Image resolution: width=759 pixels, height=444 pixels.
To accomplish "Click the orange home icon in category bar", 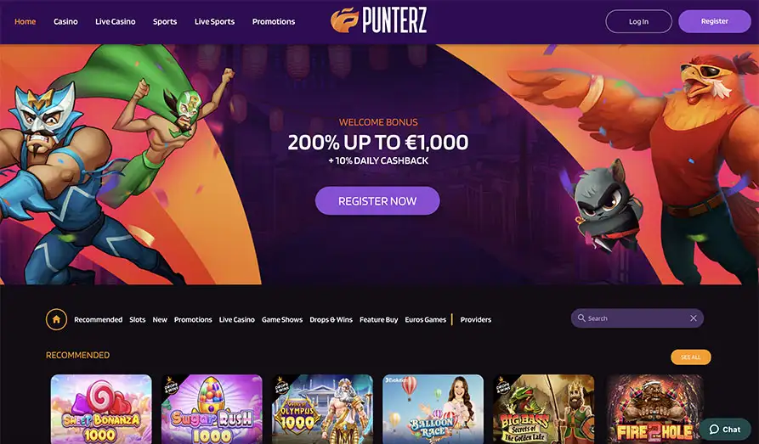I will tap(56, 319).
